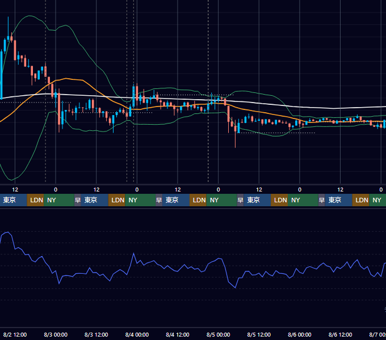Screen dimensions: 386x340
Task: Select the 8/3 東京 session block
Action: click(95, 200)
